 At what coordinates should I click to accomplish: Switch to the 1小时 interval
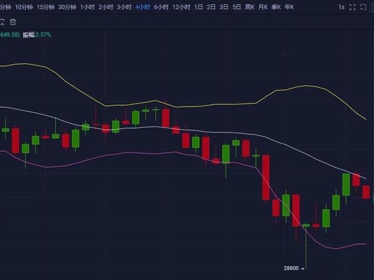[x=87, y=7]
